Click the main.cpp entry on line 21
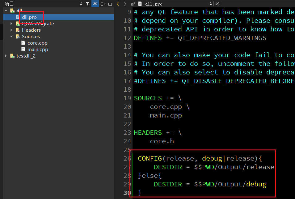This screenshot has height=199, width=295. 166,116
